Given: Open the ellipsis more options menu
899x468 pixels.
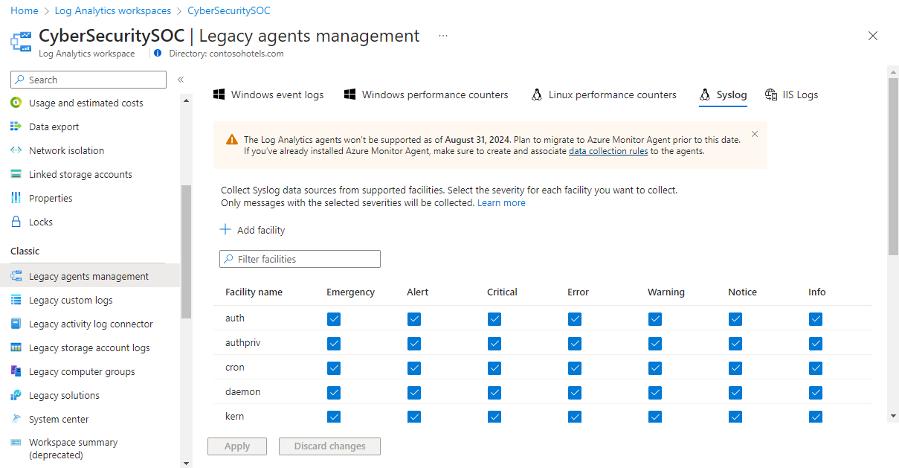Looking at the screenshot, I should point(443,36).
